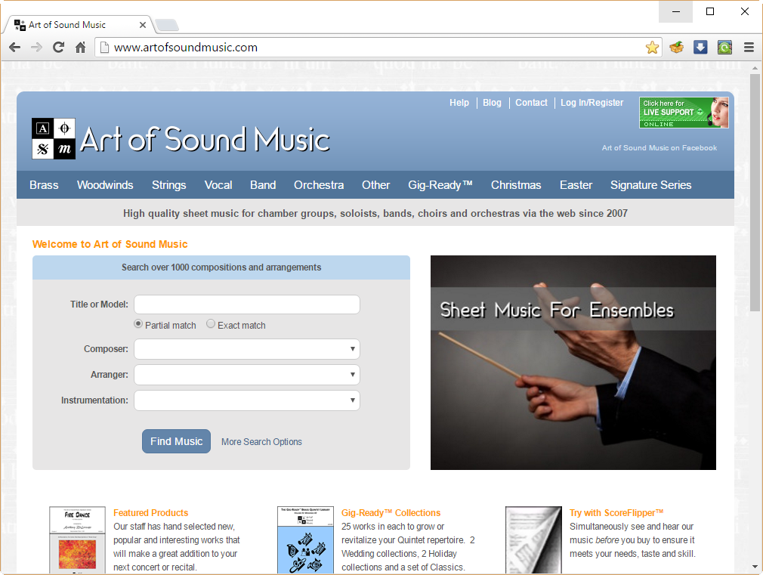Open the blue download arrow extension
763x575 pixels.
tap(700, 48)
